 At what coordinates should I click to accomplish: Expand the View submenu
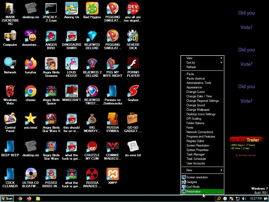(203, 58)
